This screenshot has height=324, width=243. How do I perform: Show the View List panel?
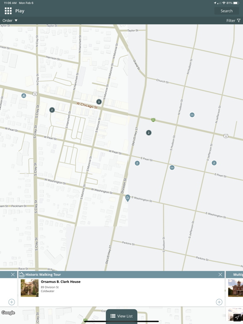(x=121, y=316)
